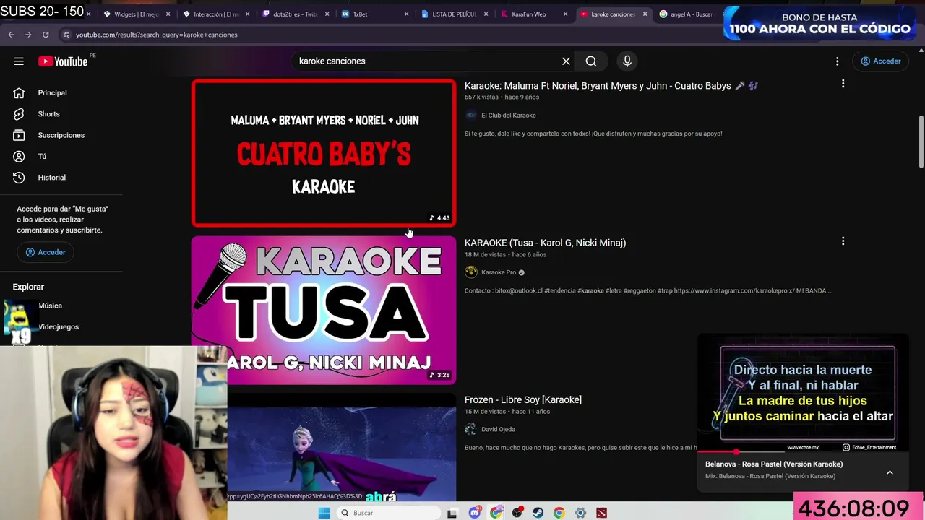The height and width of the screenshot is (520, 925).
Task: Close the karoke canciones tab
Action: pyautogui.click(x=645, y=14)
